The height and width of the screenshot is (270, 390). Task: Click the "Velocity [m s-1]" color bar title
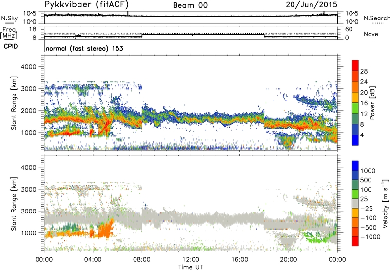pos(385,203)
